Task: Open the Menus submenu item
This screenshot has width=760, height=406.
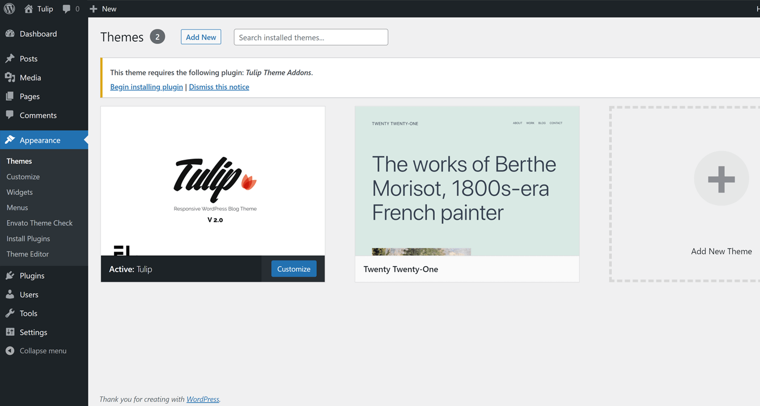Action: click(x=17, y=207)
